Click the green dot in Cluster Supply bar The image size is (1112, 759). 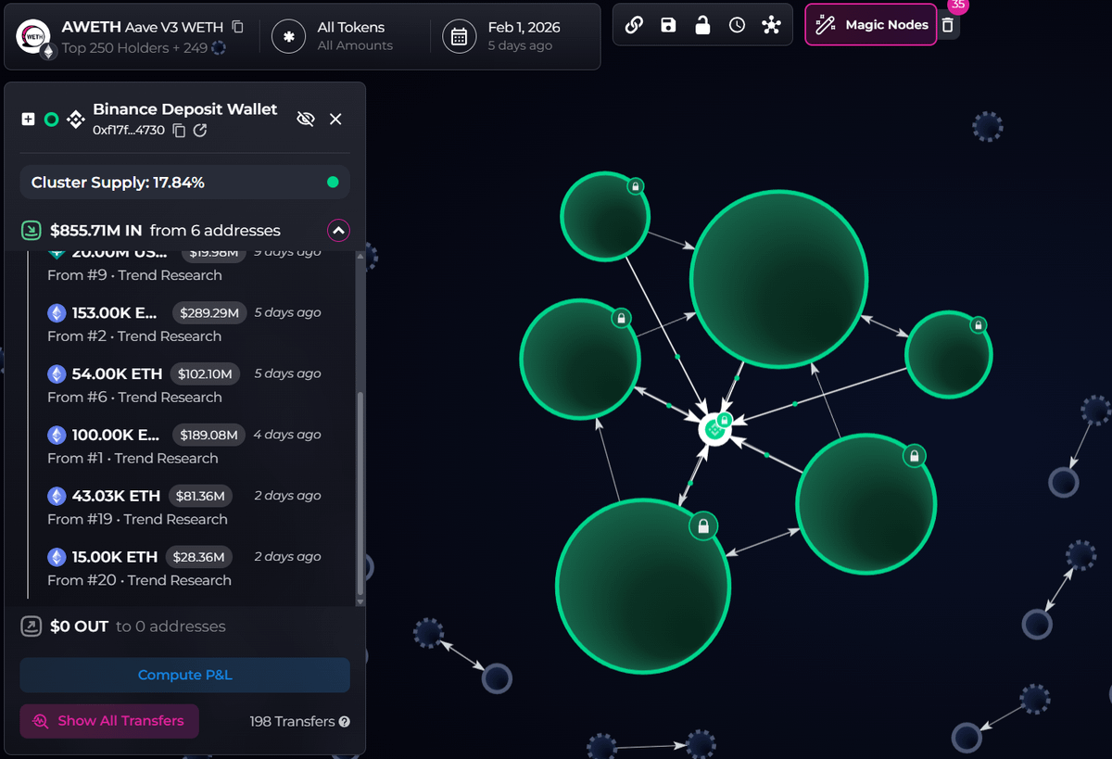[333, 183]
